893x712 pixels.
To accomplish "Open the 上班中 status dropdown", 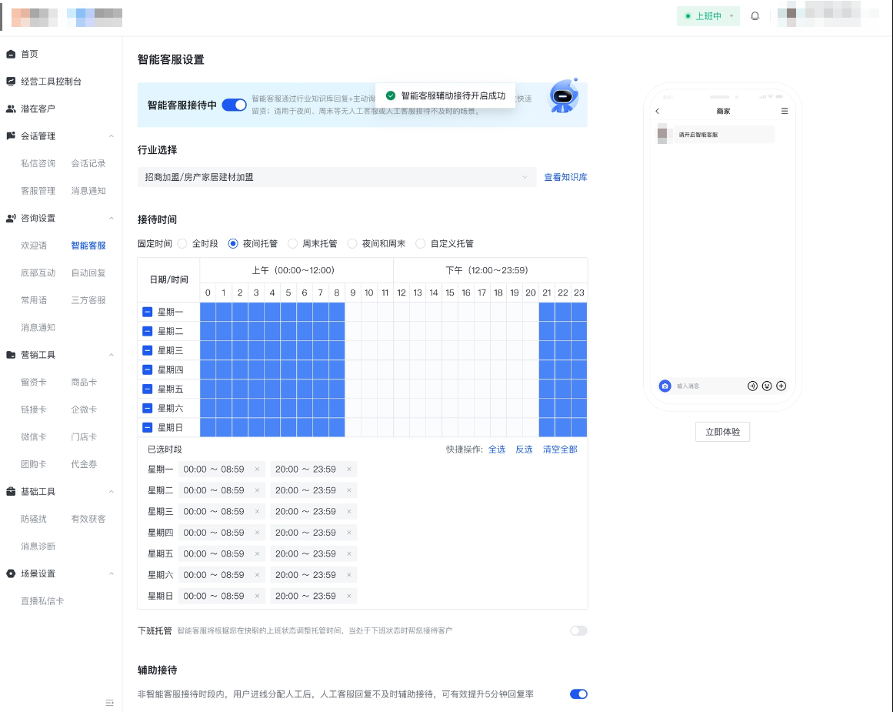I will pyautogui.click(x=708, y=16).
